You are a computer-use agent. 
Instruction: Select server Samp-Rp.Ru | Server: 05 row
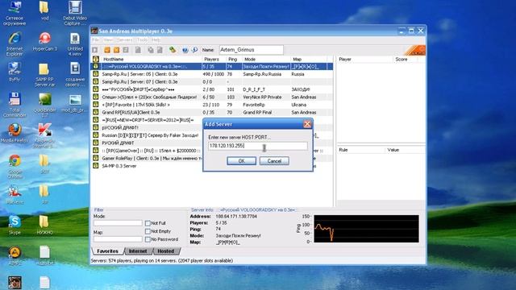[212, 74]
